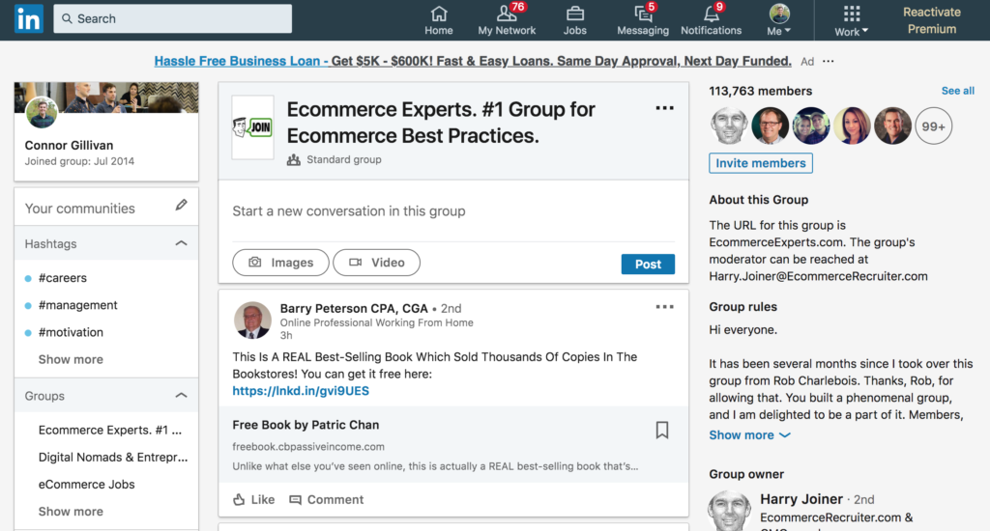Open the #motivation hashtag

click(71, 332)
